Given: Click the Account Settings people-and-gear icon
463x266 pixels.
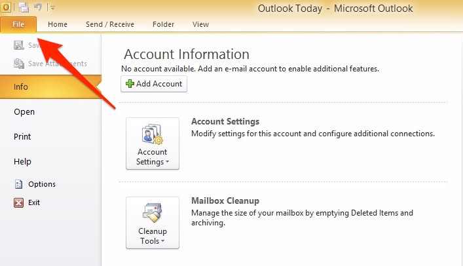Looking at the screenshot, I should [x=153, y=134].
